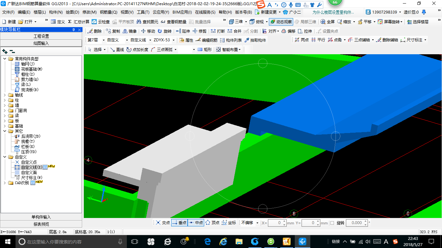Click 删除辅轴 delete auxiliary axis
This screenshot has width=442, height=248.
coord(387,40)
